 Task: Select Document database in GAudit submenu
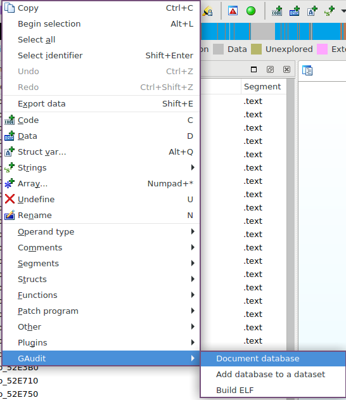273,359
